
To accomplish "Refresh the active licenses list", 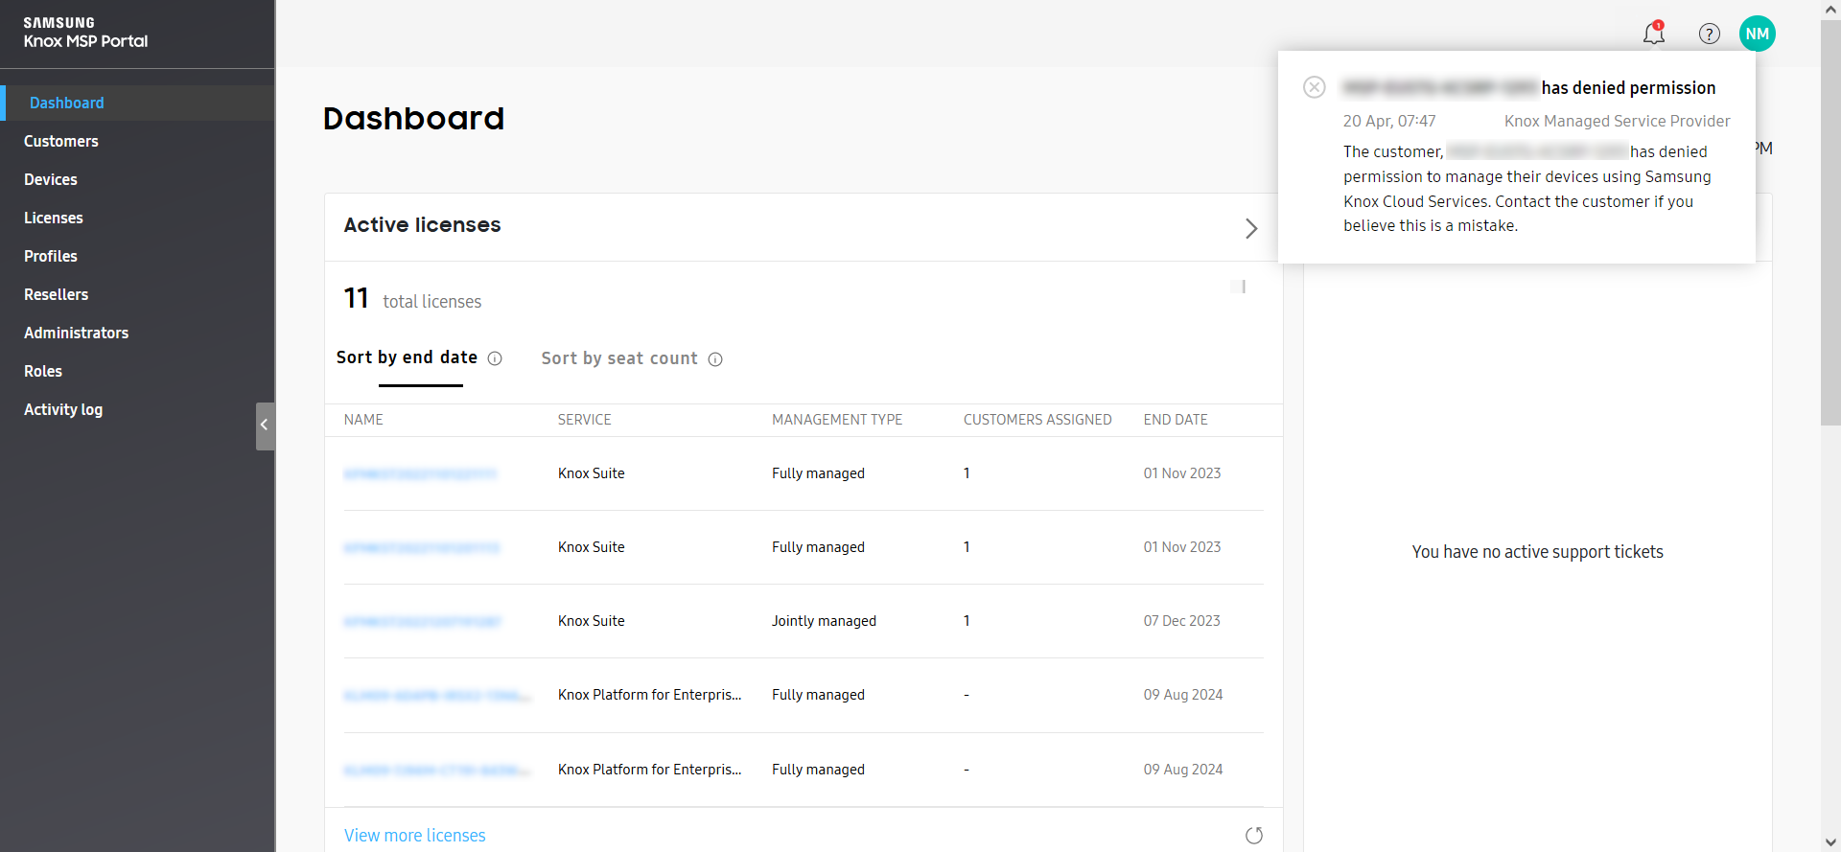I will click(1253, 835).
